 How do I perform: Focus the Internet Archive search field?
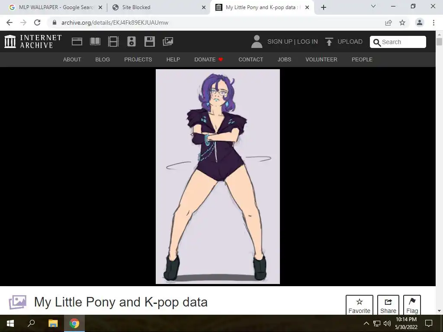point(398,42)
